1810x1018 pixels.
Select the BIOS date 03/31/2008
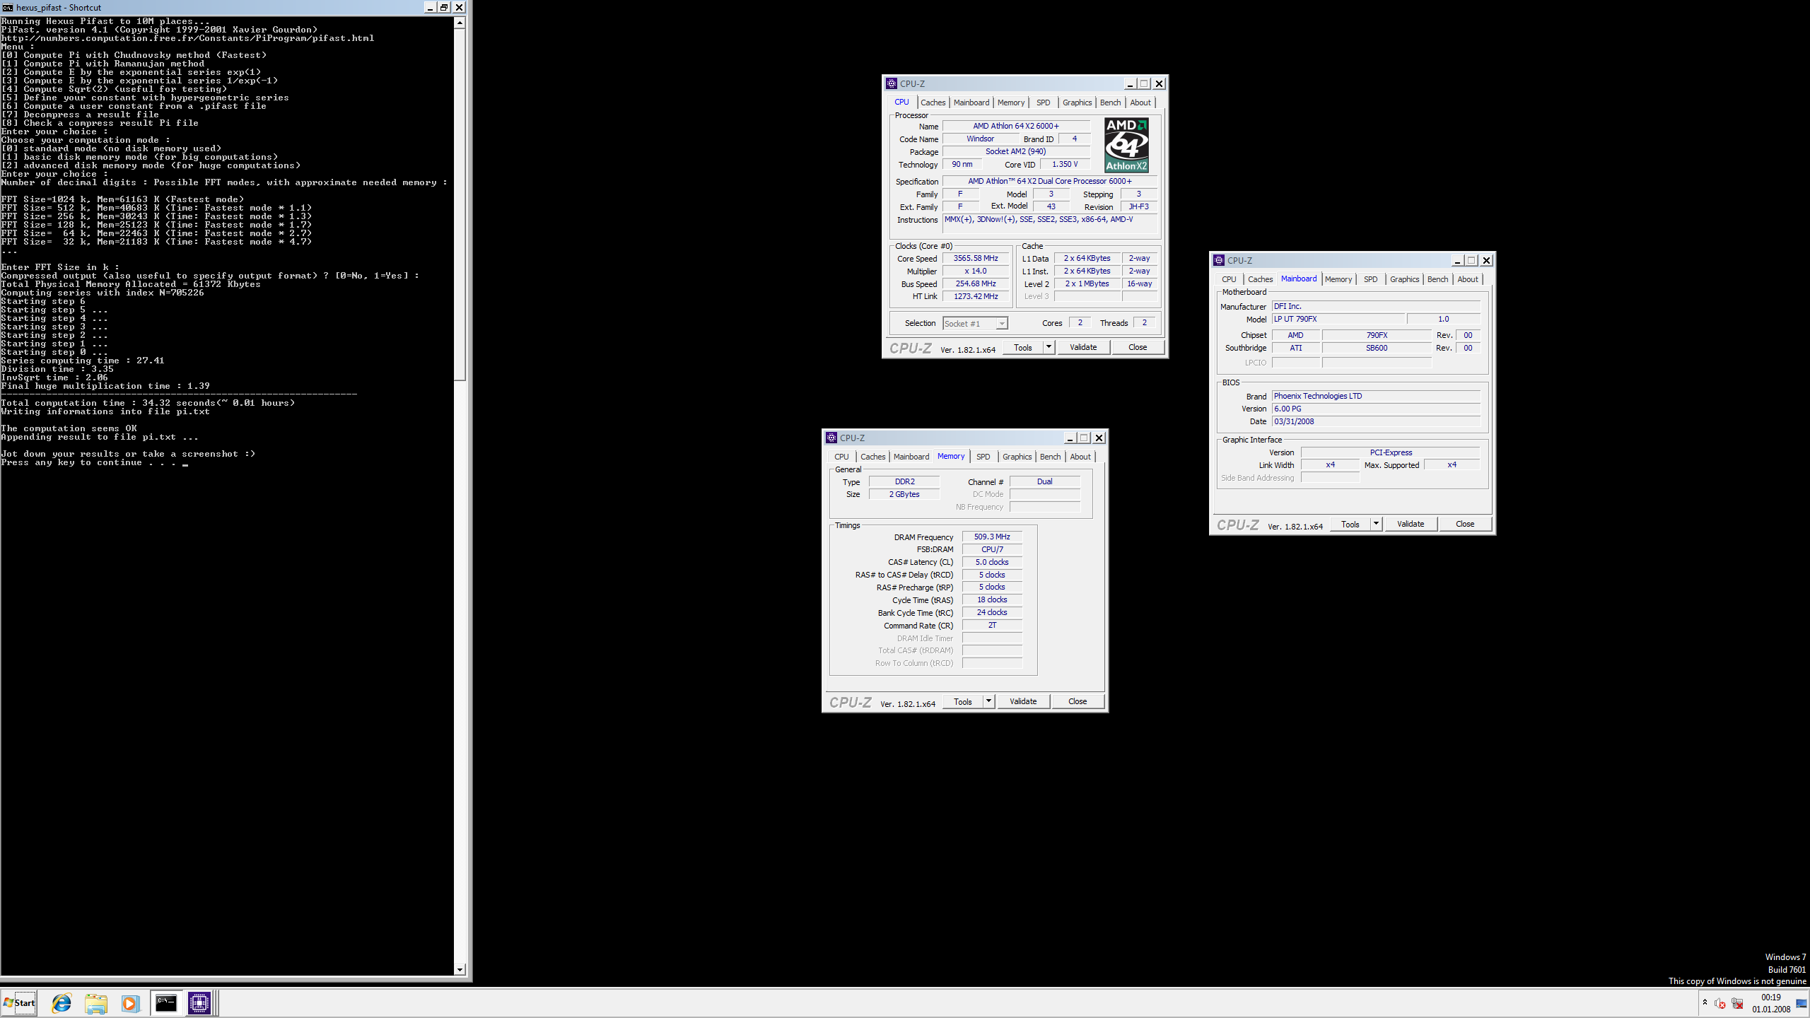(x=1376, y=421)
